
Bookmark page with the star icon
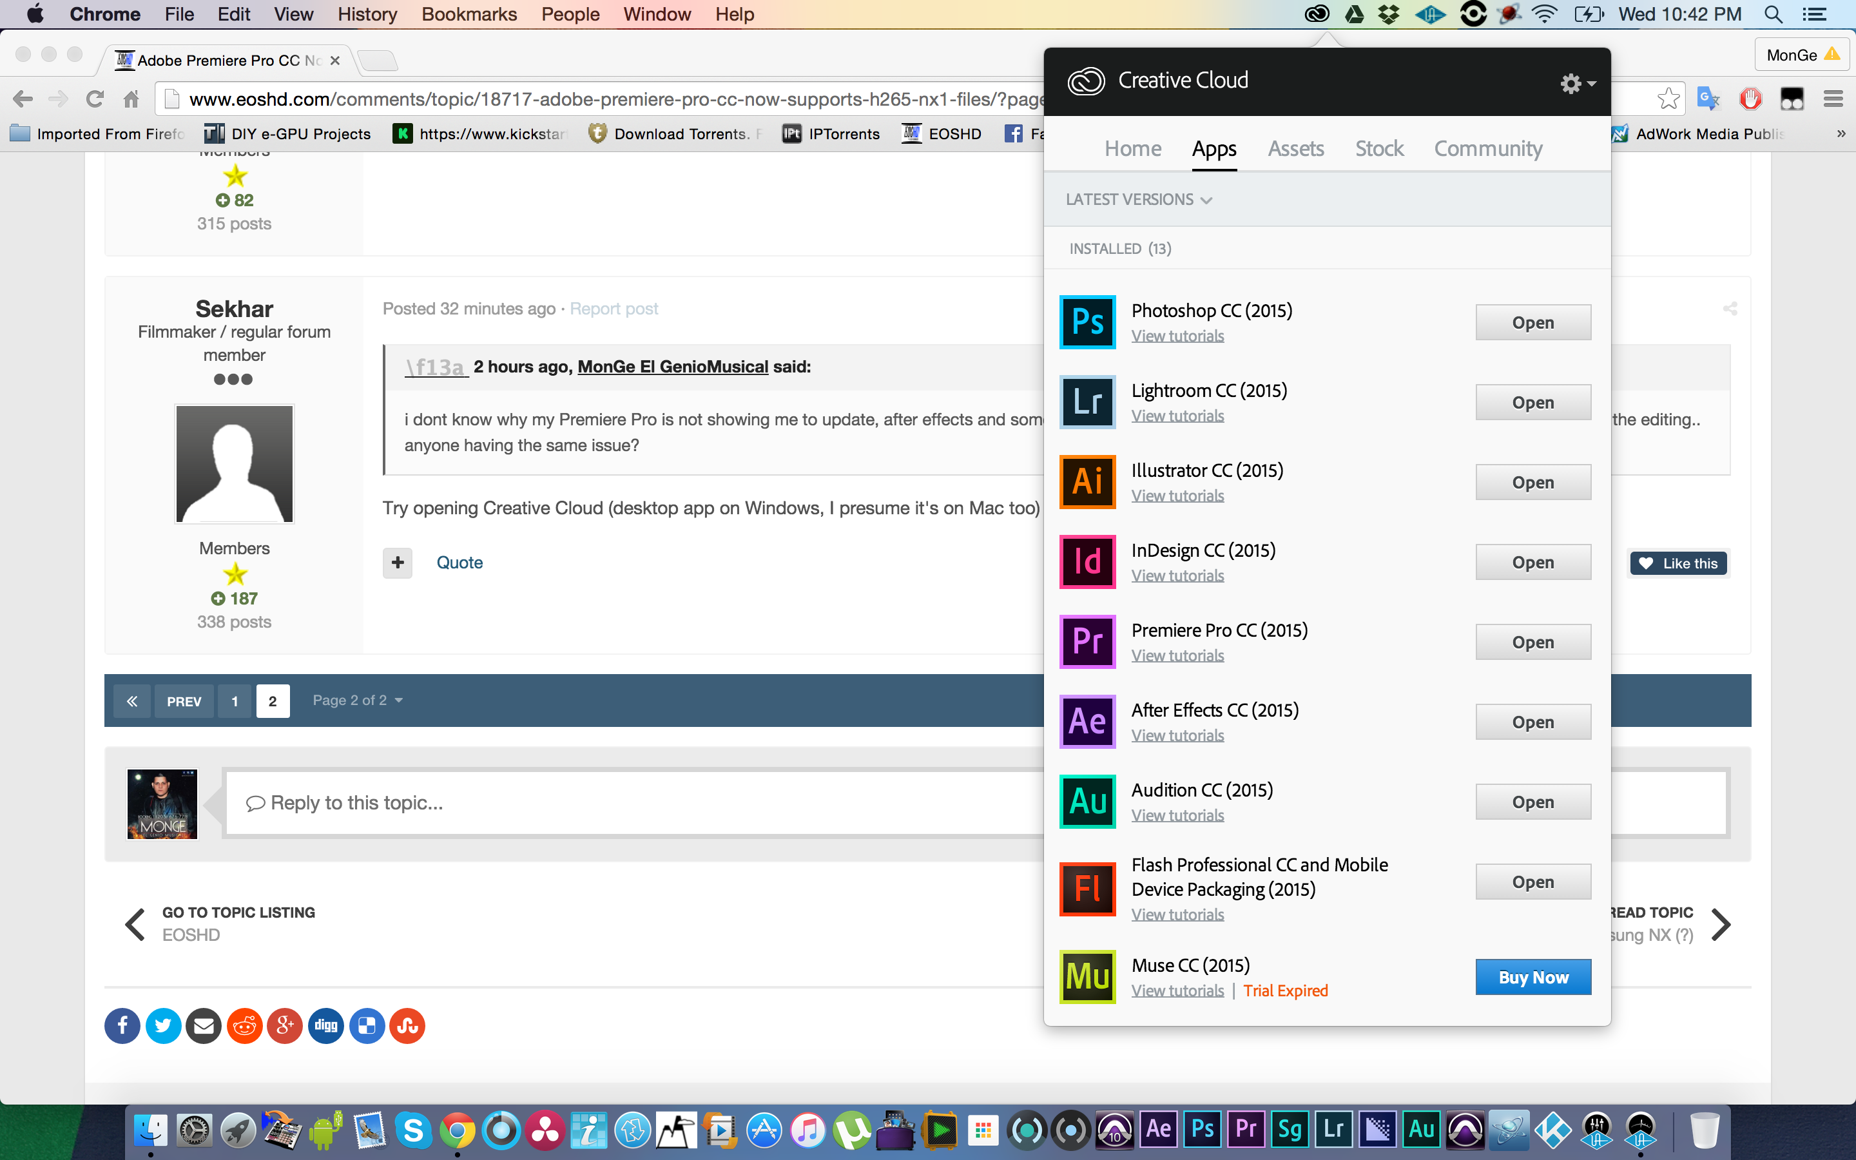1668,99
